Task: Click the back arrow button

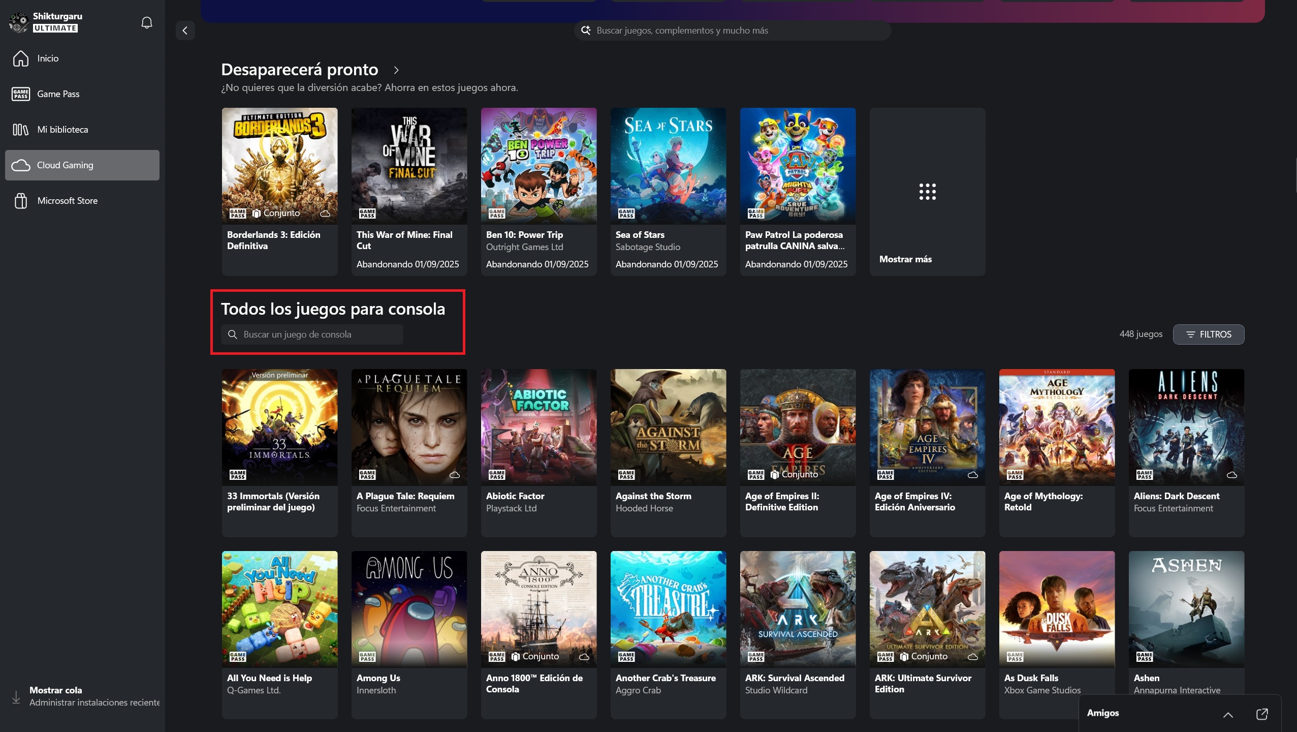Action: pos(185,30)
